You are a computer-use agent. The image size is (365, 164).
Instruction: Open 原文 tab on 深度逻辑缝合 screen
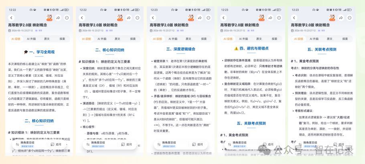(189, 39)
